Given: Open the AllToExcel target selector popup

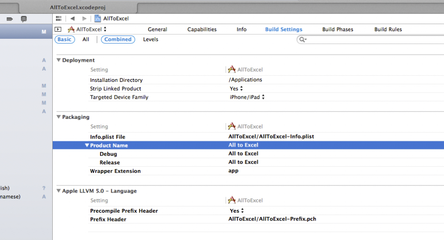Looking at the screenshot, I should pos(87,29).
